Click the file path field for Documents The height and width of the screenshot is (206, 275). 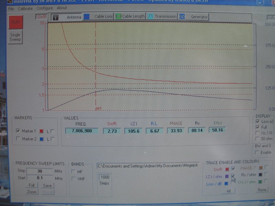pos(148,165)
